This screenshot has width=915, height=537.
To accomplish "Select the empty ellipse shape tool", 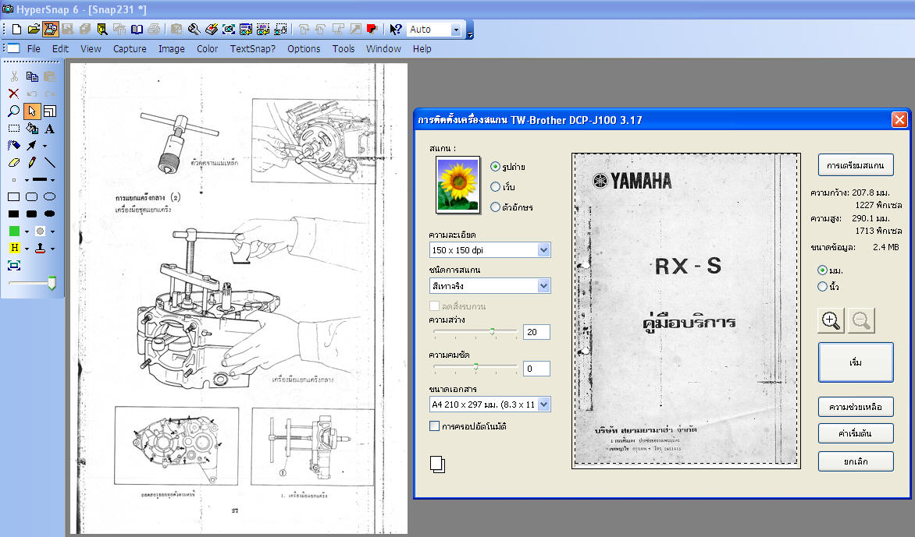I will [x=50, y=197].
